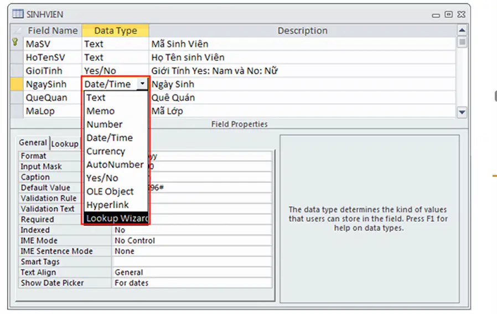
Task: Click the Data Type column header
Action: (115, 30)
